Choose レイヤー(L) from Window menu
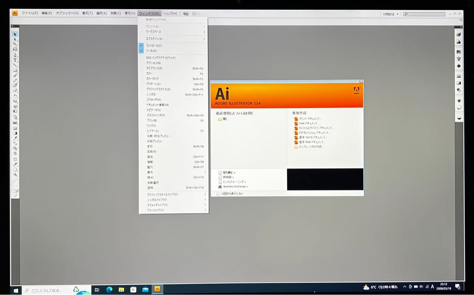Viewport: 474px width, 295px height. (173, 131)
